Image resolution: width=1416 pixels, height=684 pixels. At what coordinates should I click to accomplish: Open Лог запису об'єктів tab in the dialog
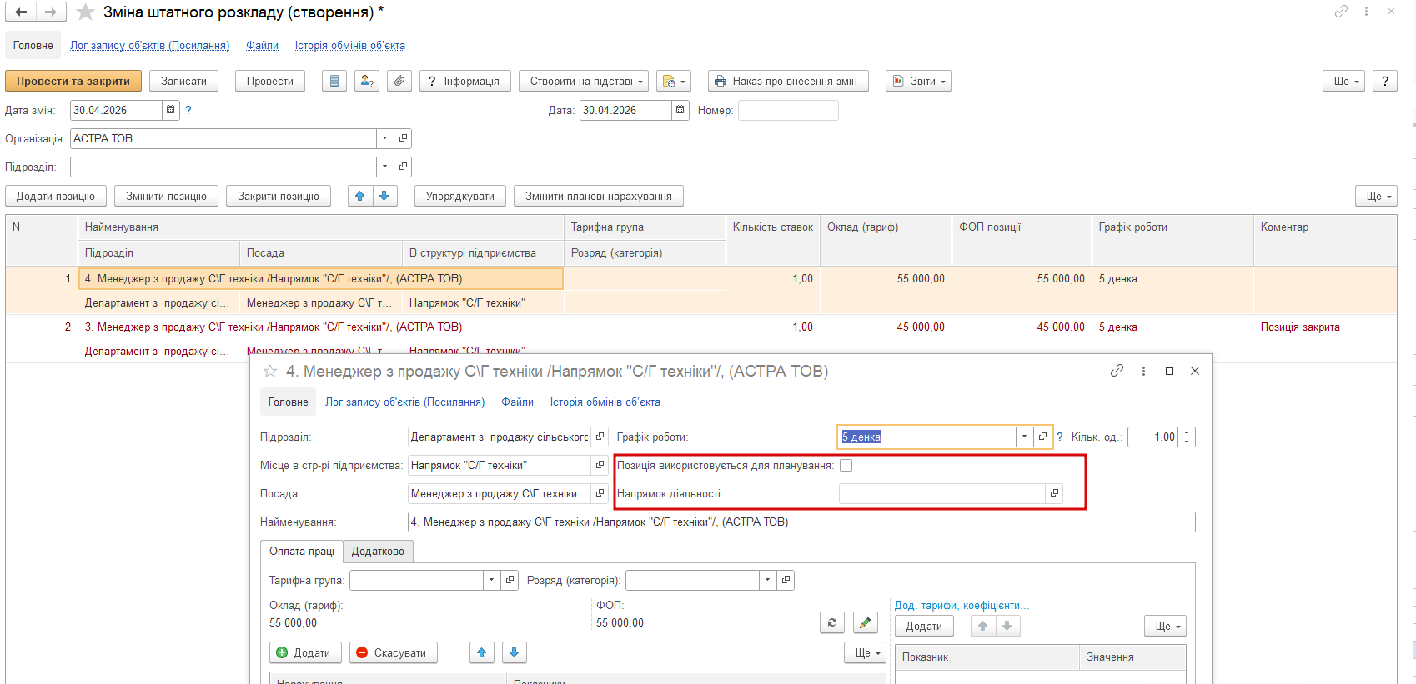(x=404, y=402)
